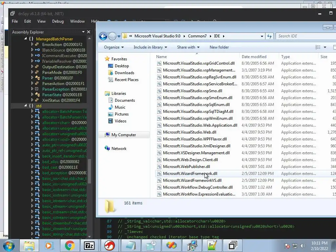
Task: Select Microsoft.VisualStudio.vspSmo.dll file
Action: (x=192, y=91)
